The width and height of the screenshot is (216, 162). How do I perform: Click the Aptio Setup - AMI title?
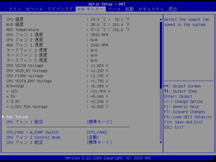tap(107, 4)
